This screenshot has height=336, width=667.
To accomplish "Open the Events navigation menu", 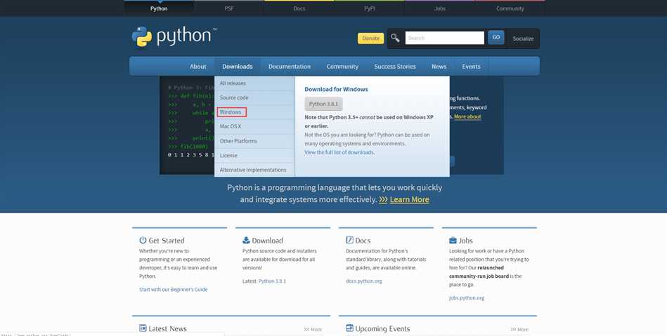I will [x=472, y=66].
